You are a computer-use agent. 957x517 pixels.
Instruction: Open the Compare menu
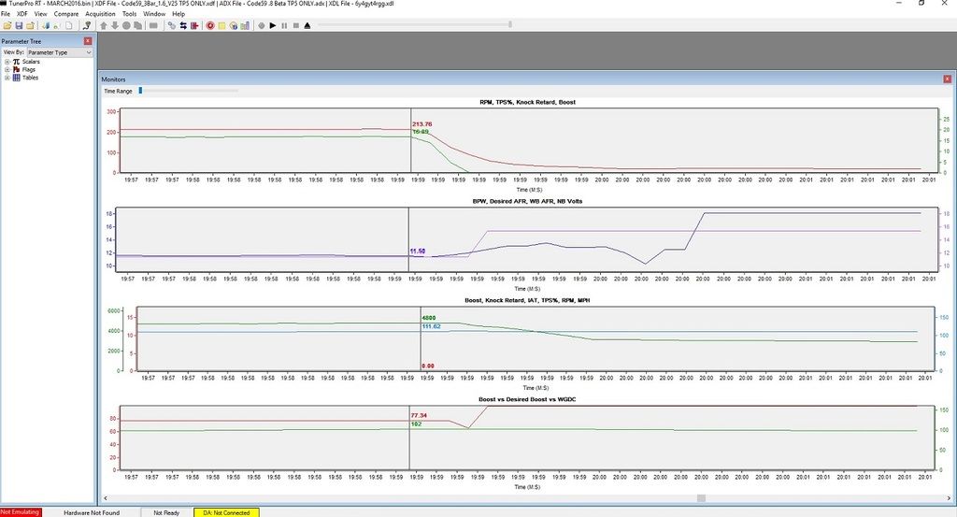66,15
